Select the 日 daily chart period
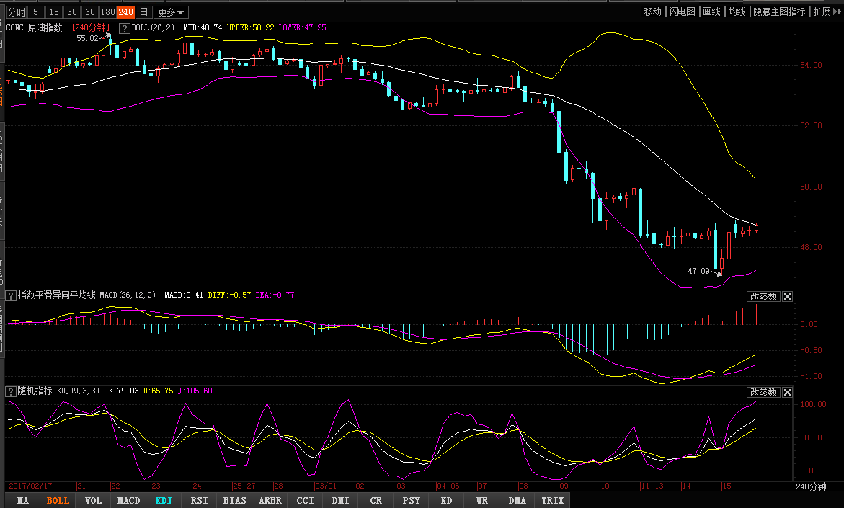The width and height of the screenshot is (844, 508). [144, 12]
